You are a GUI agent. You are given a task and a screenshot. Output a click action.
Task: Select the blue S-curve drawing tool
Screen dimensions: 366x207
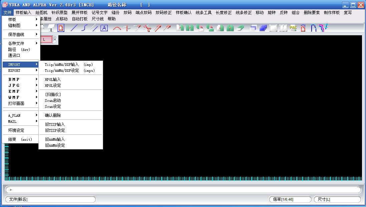pos(84,28)
